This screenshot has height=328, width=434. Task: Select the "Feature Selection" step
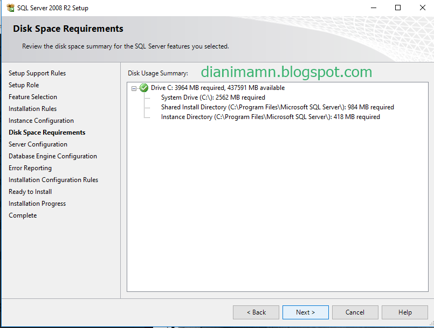point(34,96)
